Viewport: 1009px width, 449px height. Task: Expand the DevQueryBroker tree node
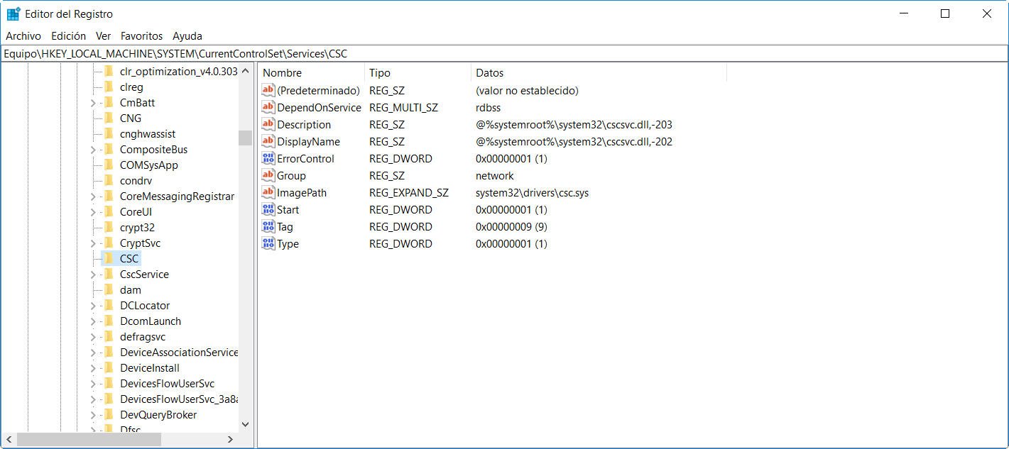click(x=93, y=415)
